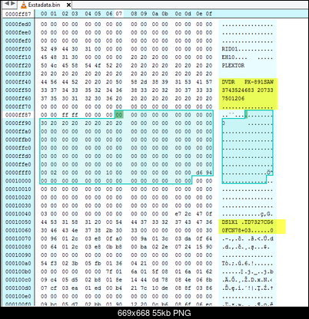Select highlighted ASCII text 0FCN78+03......0
This screenshot has height=319, width=309.
point(248,230)
